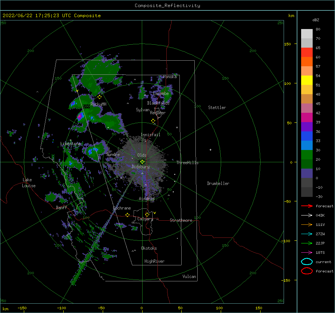Click the purple 36–39 dBZ swatch
The width and height of the screenshot is (335, 313).
[x=307, y=127]
